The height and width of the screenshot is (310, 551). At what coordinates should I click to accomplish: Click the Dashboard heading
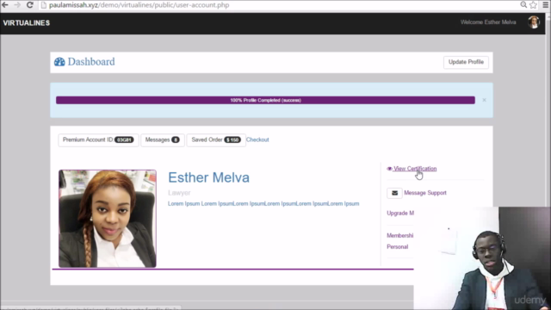tap(91, 62)
